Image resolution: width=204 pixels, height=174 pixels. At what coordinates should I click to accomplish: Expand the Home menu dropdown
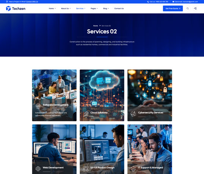click(52, 8)
